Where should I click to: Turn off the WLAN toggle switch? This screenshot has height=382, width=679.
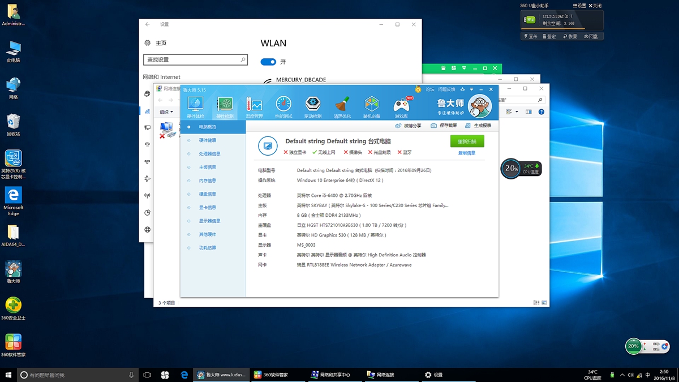click(x=268, y=62)
